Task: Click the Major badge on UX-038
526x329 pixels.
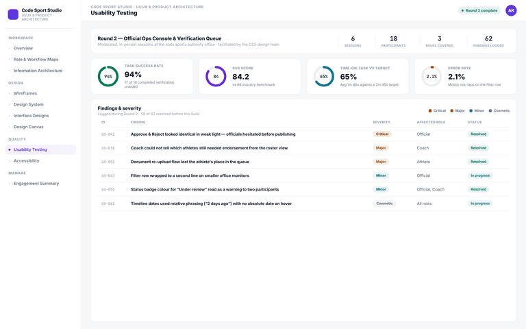Action: pyautogui.click(x=381, y=148)
